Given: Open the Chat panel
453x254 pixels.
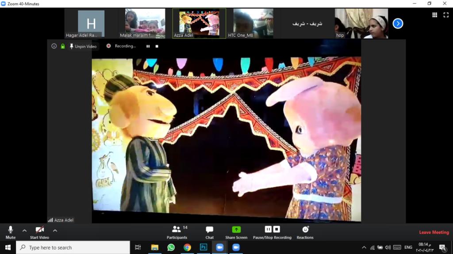Looking at the screenshot, I should (209, 232).
